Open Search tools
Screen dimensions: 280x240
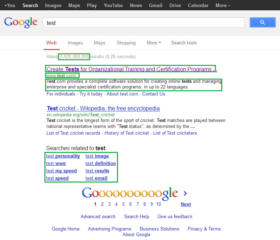[x=184, y=43]
